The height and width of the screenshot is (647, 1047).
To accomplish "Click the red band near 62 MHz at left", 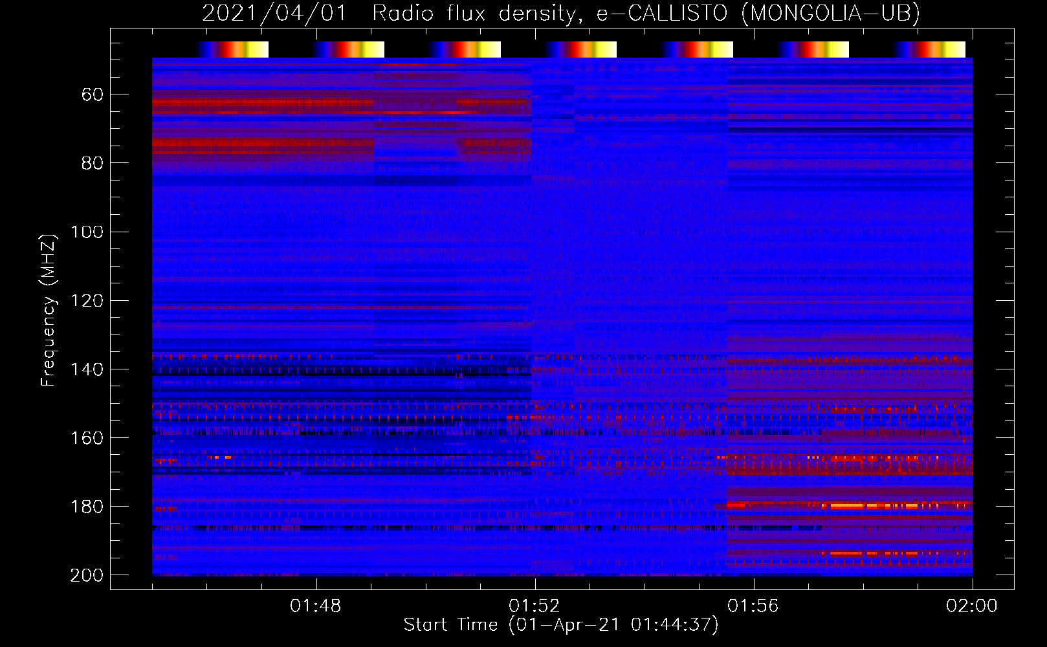I will (x=263, y=104).
